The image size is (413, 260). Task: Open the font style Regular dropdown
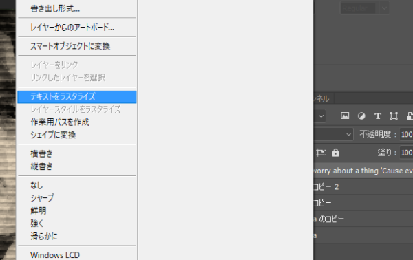(385, 8)
